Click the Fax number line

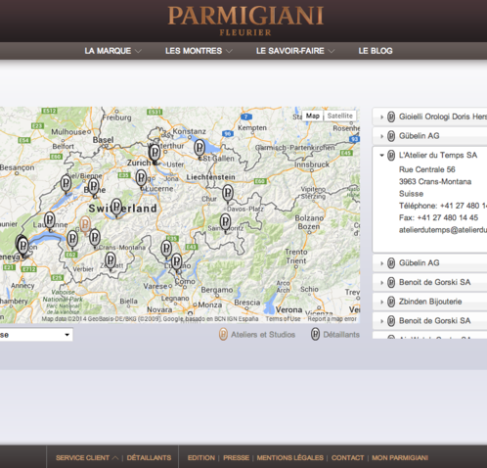click(438, 217)
